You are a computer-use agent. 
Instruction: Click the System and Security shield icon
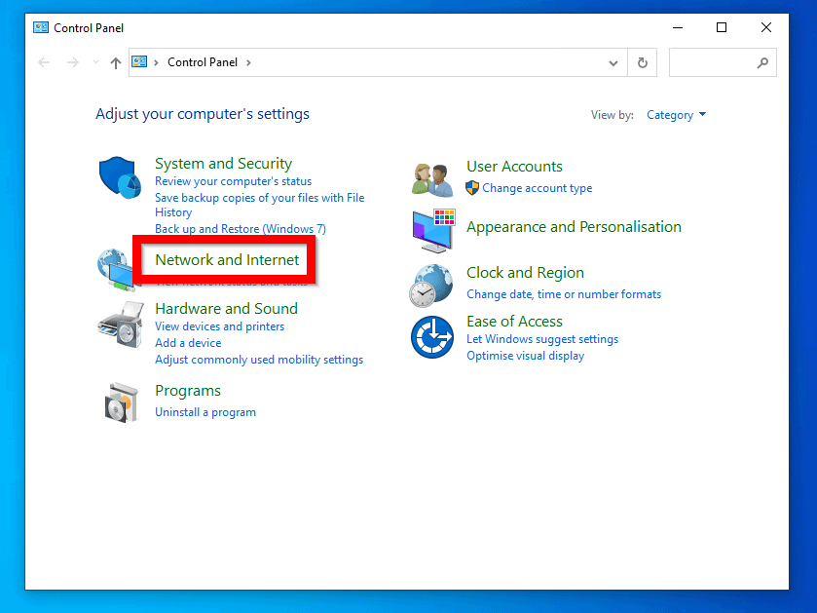121,177
